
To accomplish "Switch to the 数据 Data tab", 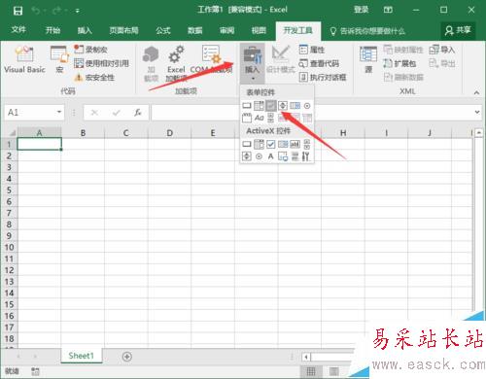I will point(195,30).
